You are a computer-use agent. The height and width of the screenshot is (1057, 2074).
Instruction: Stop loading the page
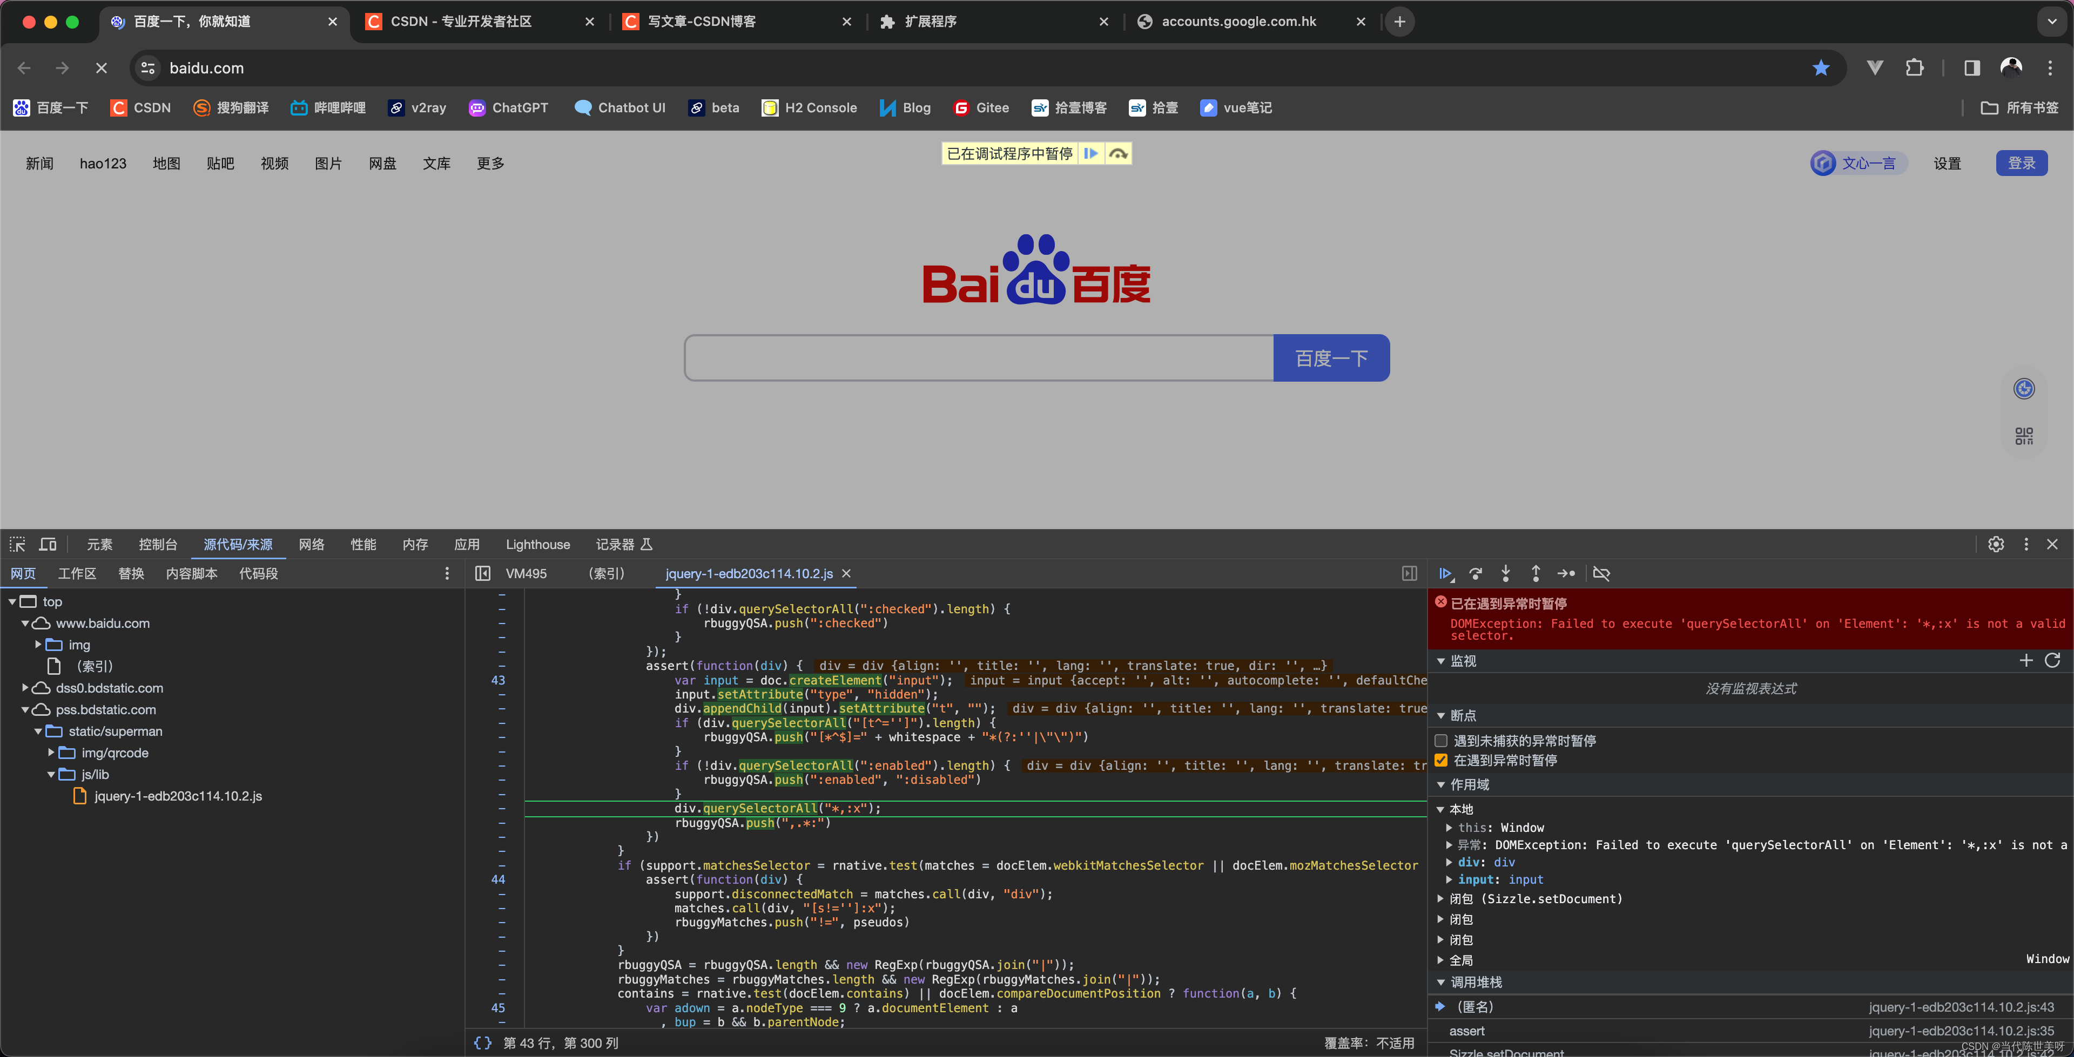click(x=102, y=67)
